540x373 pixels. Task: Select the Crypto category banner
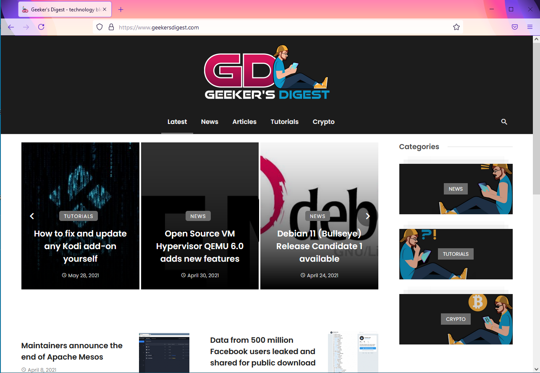456,319
